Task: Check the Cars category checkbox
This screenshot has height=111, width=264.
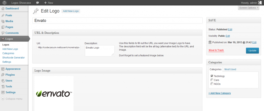Action: tap(212, 80)
